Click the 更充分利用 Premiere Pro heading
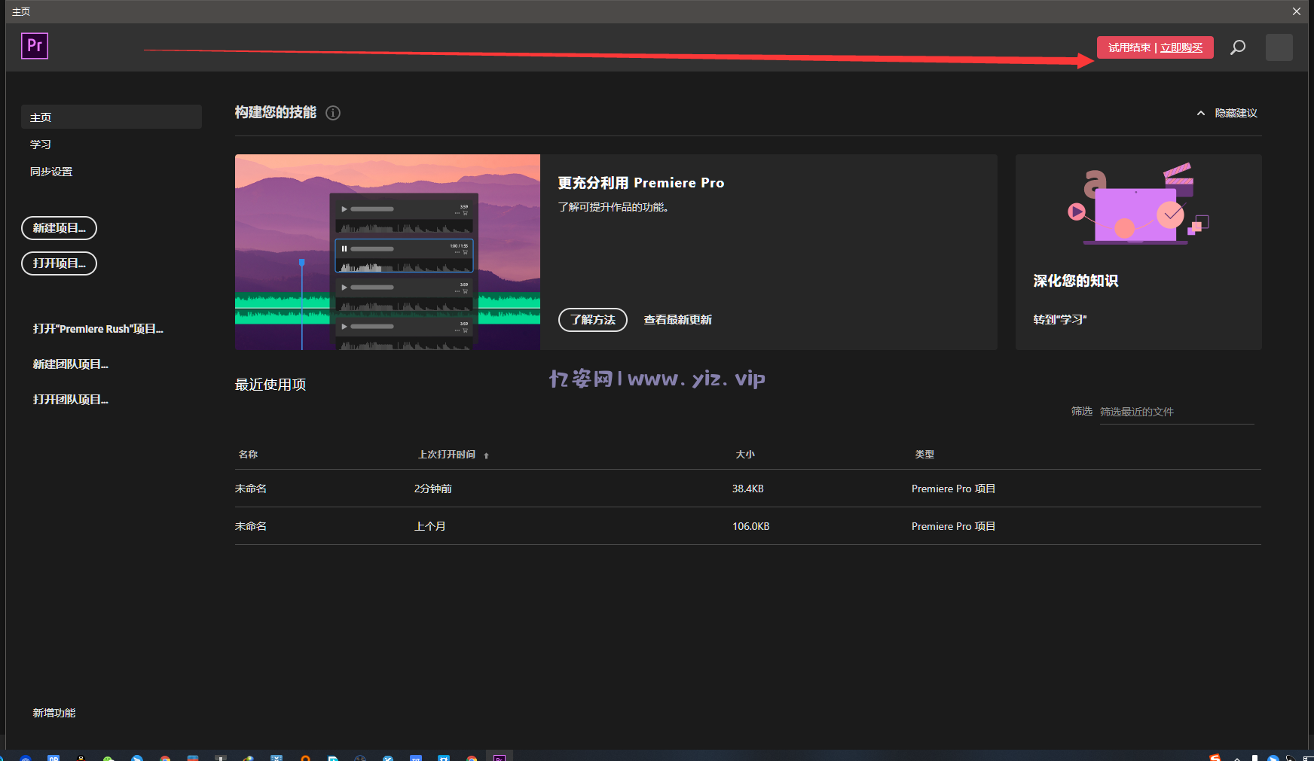Image resolution: width=1314 pixels, height=761 pixels. pyautogui.click(x=641, y=183)
